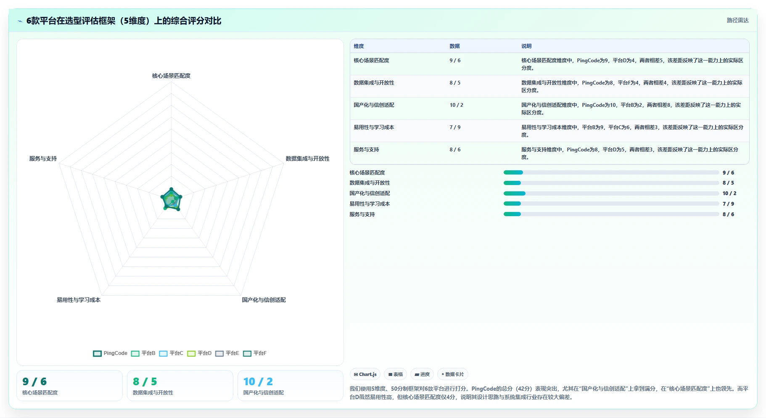Click the icon before the chart title
Viewport: 766px width, 418px height.
pos(20,21)
